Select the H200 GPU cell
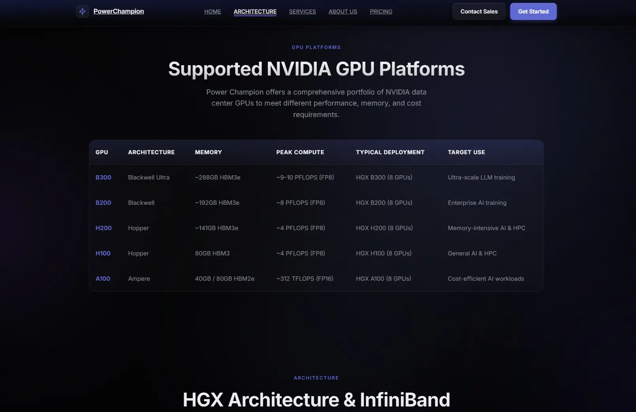 click(103, 228)
